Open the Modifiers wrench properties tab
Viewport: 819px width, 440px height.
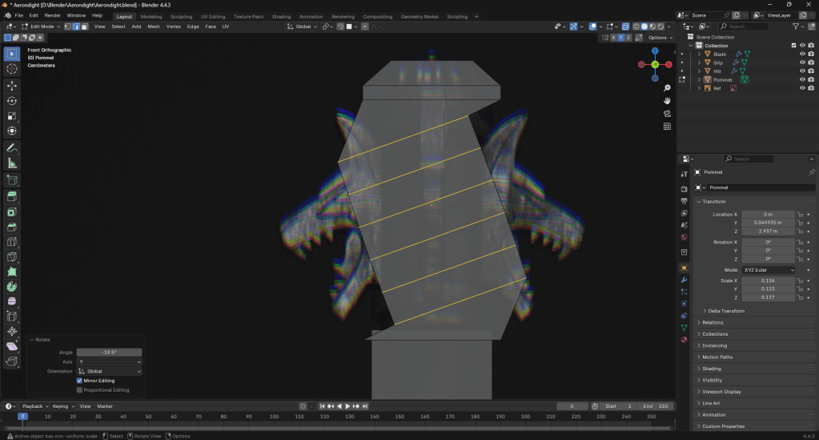(x=684, y=280)
